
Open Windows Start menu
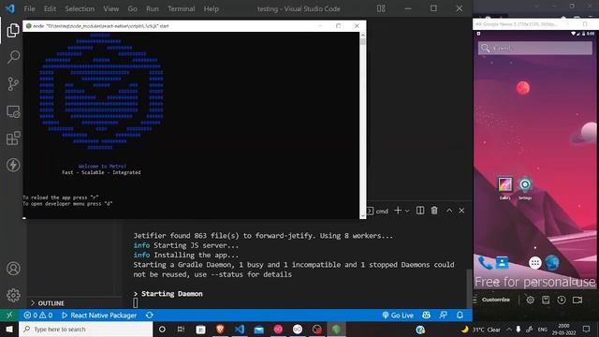pyautogui.click(x=9, y=329)
